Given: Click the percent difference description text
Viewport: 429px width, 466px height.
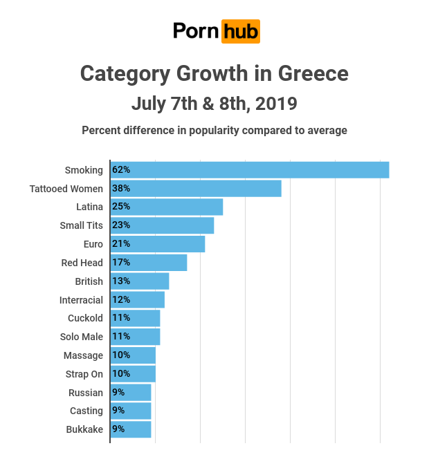Looking at the screenshot, I should point(214,130).
